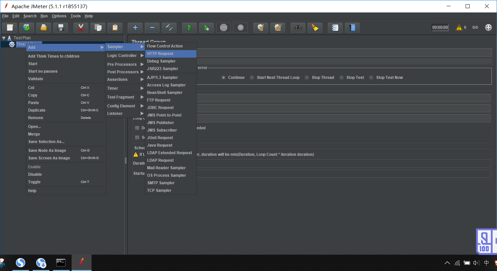Expand the Pre Processors submenu
The image size is (497, 271).
pos(125,64)
